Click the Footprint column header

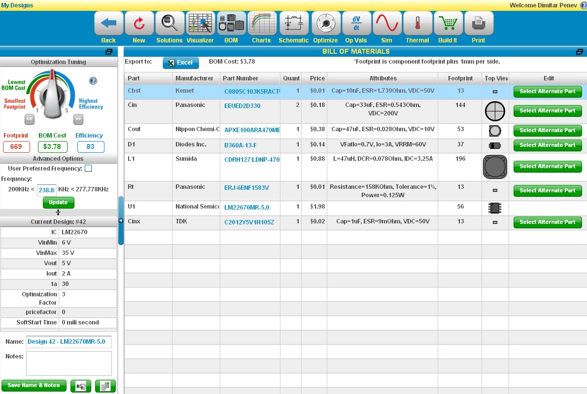pyautogui.click(x=460, y=78)
